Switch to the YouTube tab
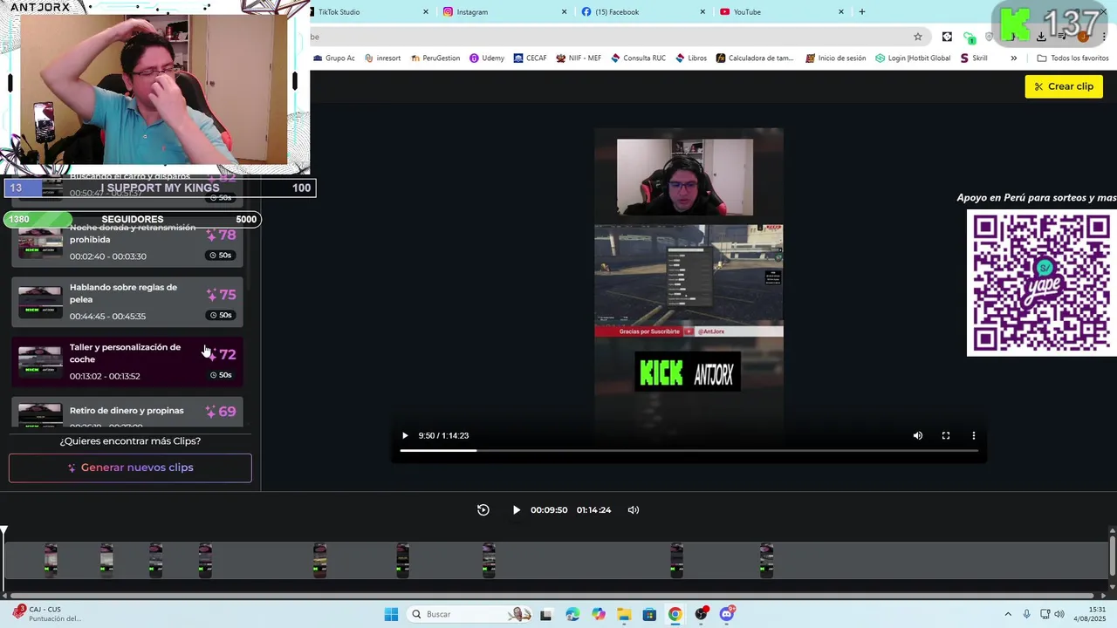The image size is (1117, 628). [783, 12]
